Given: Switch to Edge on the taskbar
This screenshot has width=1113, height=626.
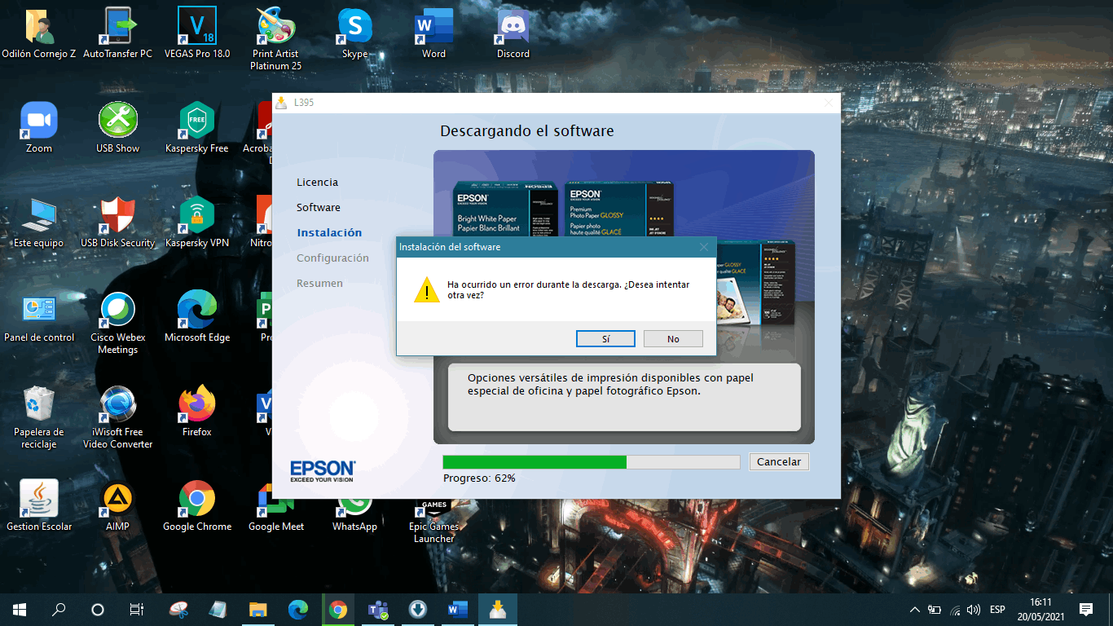Looking at the screenshot, I should (298, 609).
